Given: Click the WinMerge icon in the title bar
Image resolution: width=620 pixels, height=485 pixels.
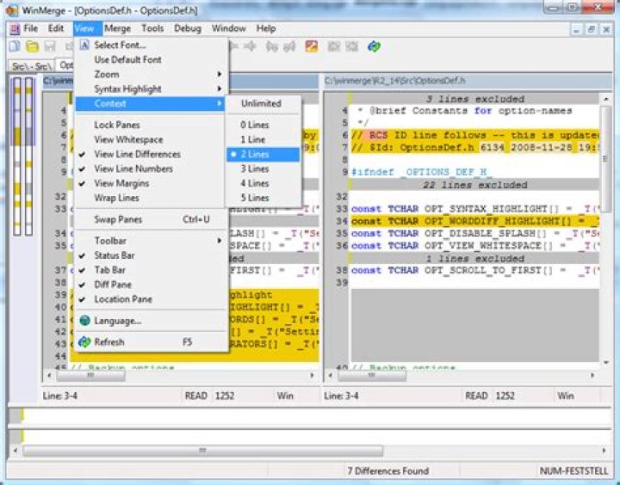Looking at the screenshot, I should click(11, 10).
